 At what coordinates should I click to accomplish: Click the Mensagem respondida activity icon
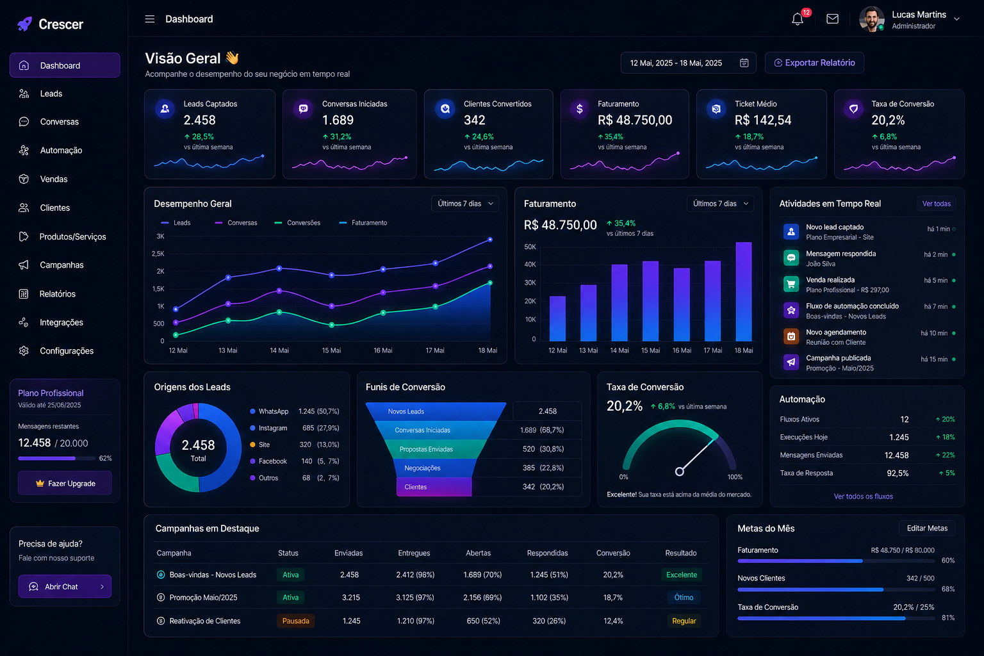coord(791,258)
